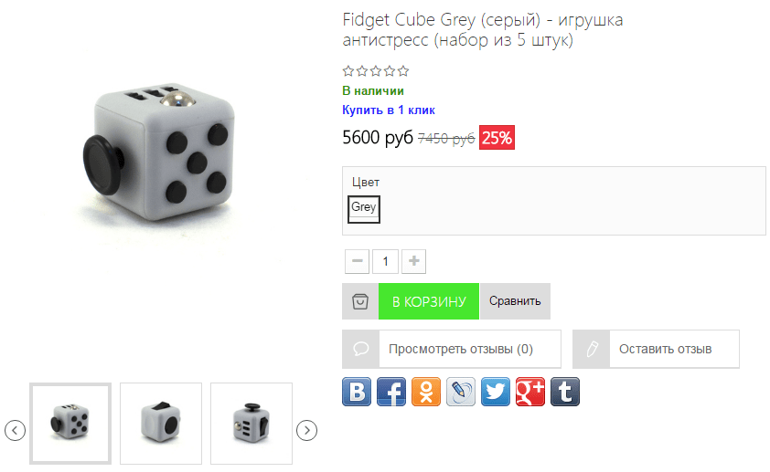Viewport: 770px width, 472px height.
Task: Select the second cube thumbnail
Action: [x=161, y=424]
